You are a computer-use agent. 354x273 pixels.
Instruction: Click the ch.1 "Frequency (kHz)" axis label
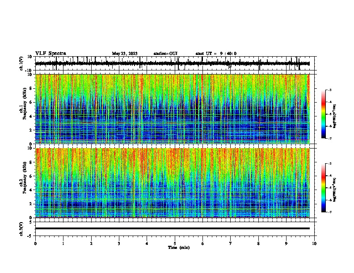[25, 103]
